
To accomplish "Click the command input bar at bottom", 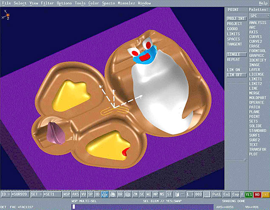I will coord(143,207).
